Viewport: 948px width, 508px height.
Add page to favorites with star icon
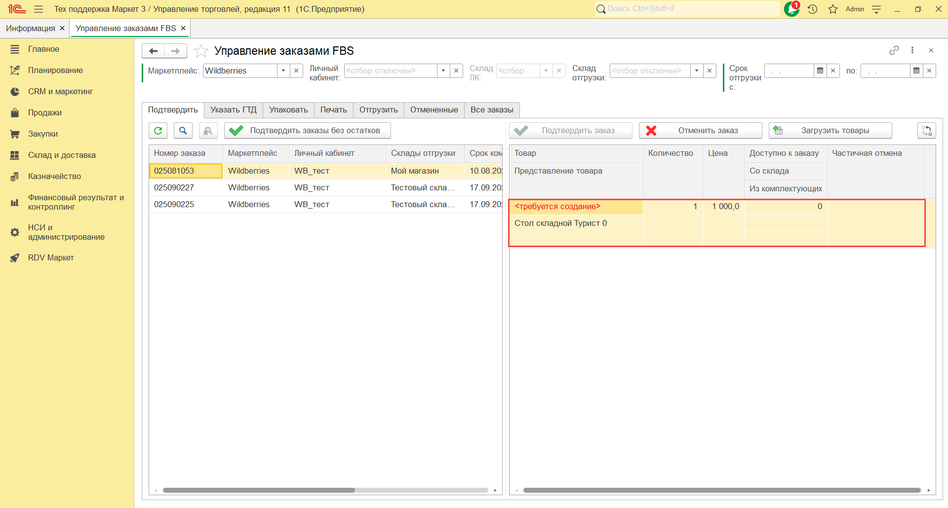point(201,51)
